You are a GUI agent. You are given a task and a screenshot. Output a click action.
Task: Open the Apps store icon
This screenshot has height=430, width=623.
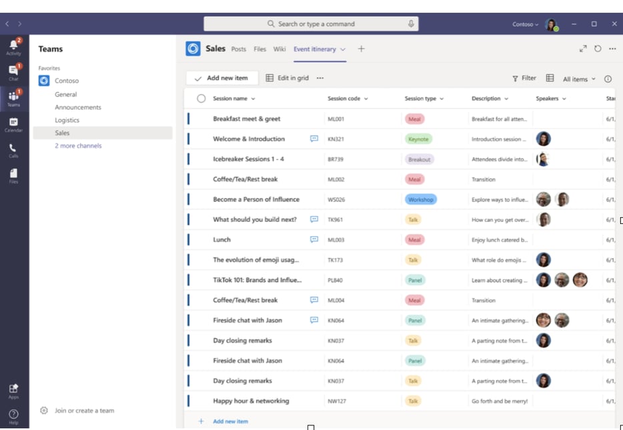14,391
